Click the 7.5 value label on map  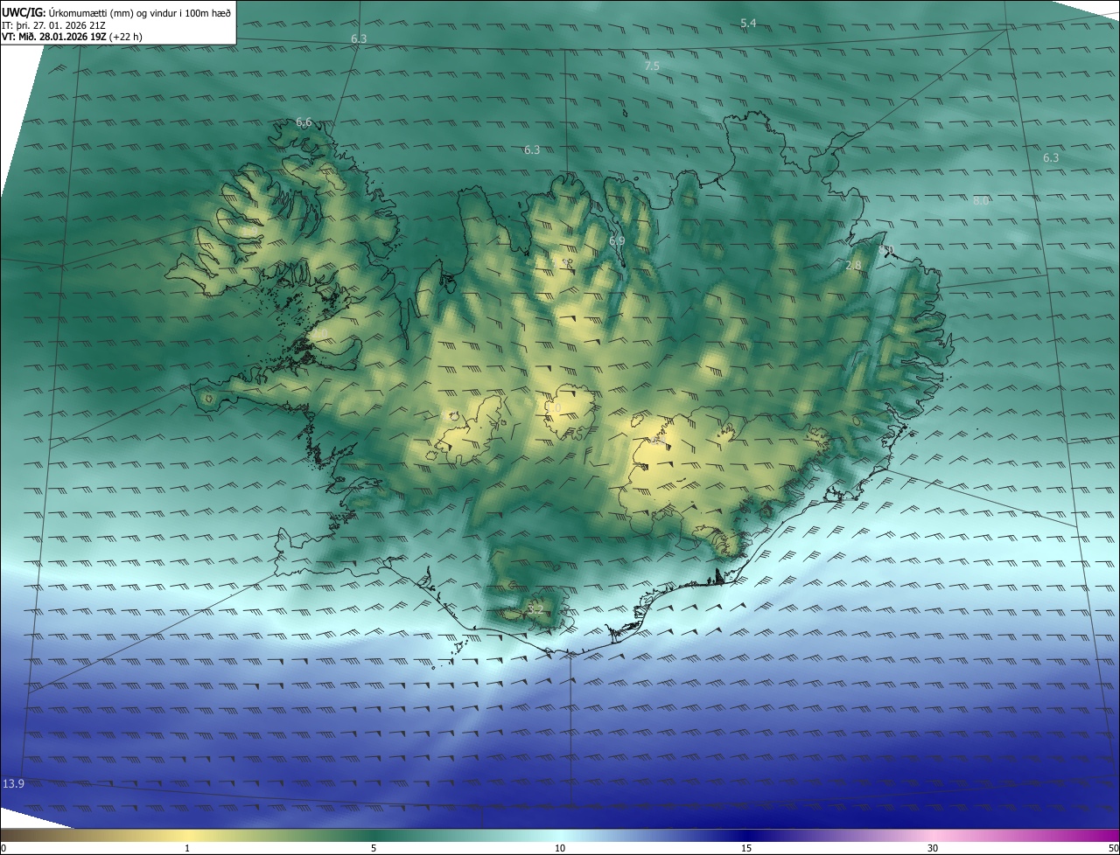pyautogui.click(x=652, y=66)
